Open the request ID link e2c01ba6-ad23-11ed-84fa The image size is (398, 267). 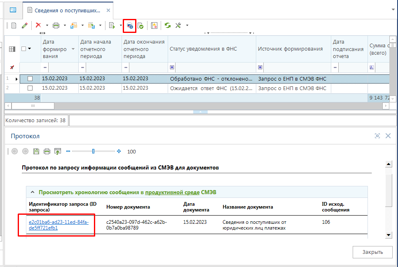59,225
